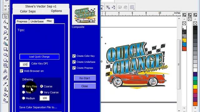The width and height of the screenshot is (200, 112).
Task: Select the Fill bucket tool
Action: 5,95
